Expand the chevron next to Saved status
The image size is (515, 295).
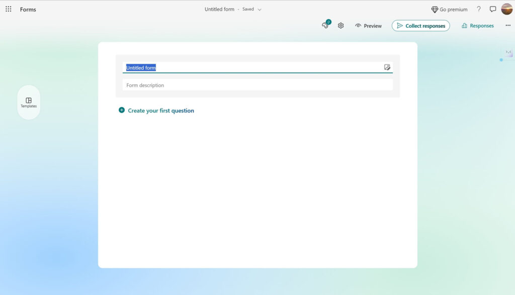tap(260, 10)
